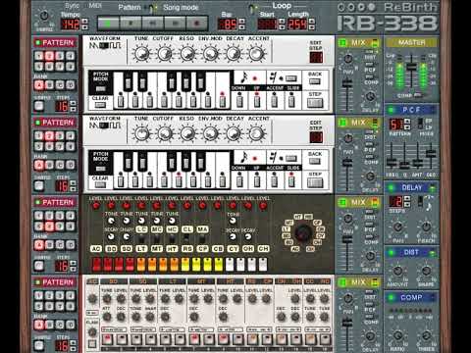Select bank B in the top Pattern section

point(49,85)
